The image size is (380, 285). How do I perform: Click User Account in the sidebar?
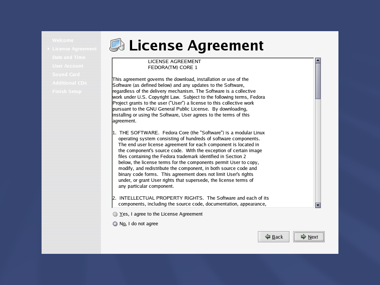[x=68, y=66]
